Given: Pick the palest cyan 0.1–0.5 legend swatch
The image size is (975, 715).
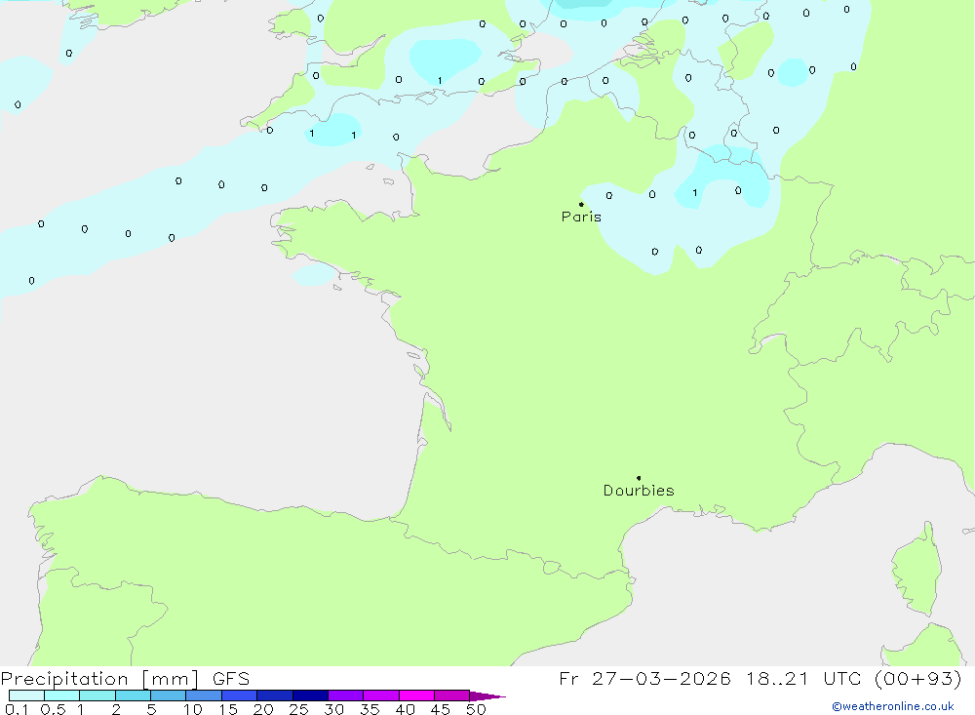Looking at the screenshot, I should tap(26, 695).
